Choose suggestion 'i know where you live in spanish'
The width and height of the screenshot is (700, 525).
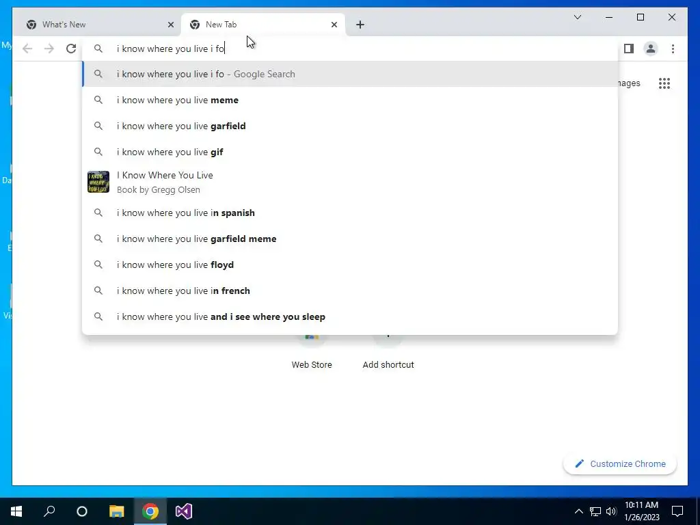coord(351,213)
